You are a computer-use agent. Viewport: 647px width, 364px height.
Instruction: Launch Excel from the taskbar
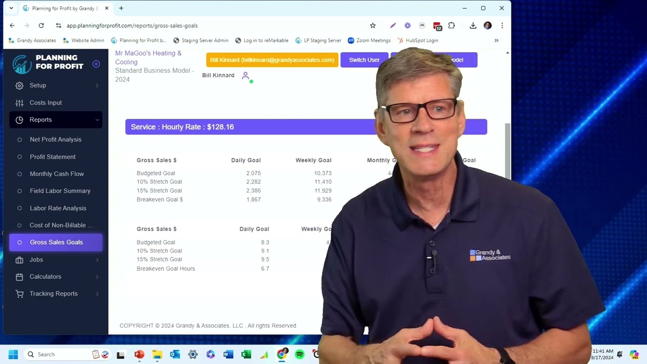(246, 354)
